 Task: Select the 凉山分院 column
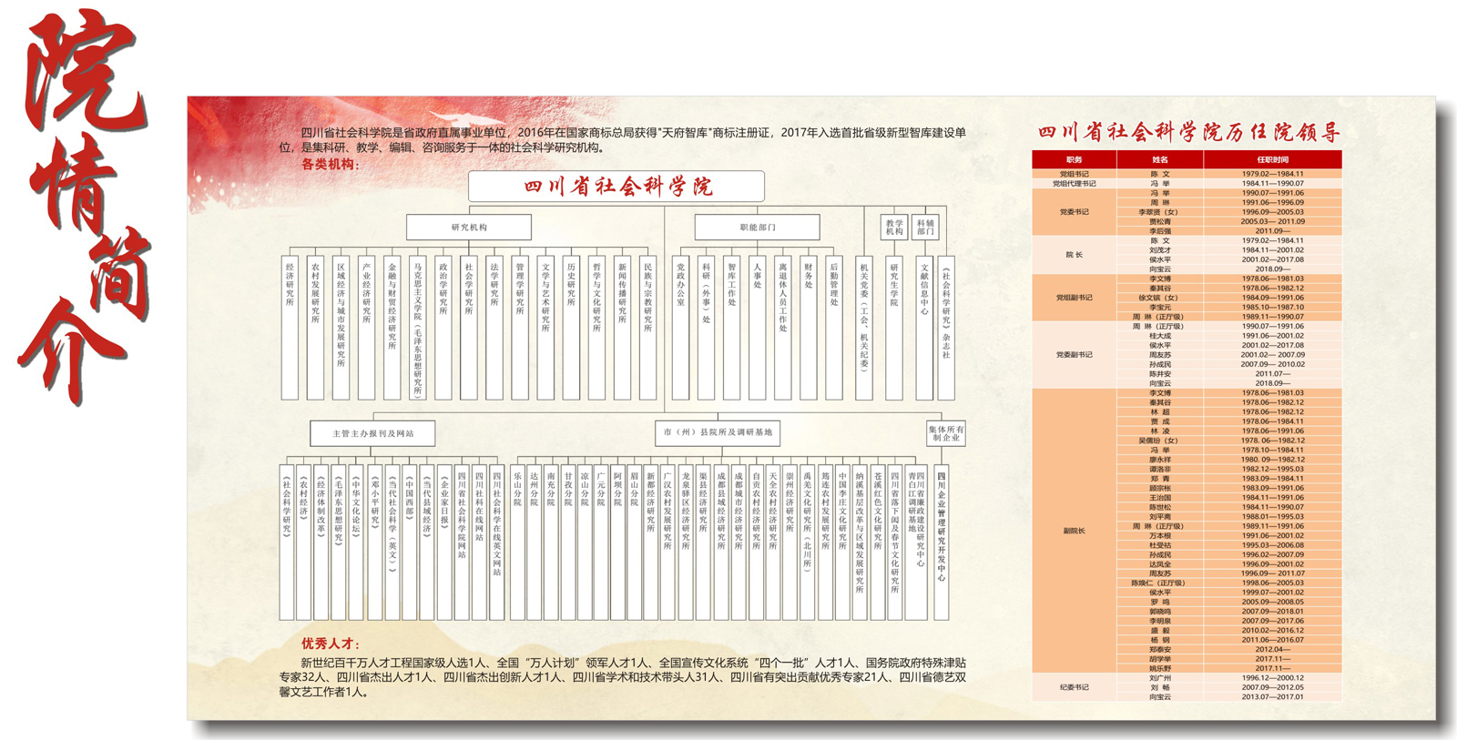[585, 542]
